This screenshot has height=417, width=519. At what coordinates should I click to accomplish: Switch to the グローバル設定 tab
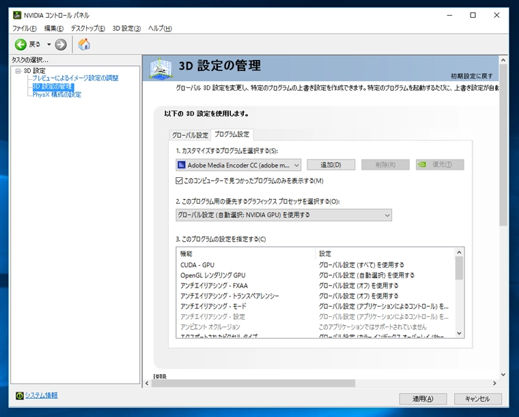[190, 135]
